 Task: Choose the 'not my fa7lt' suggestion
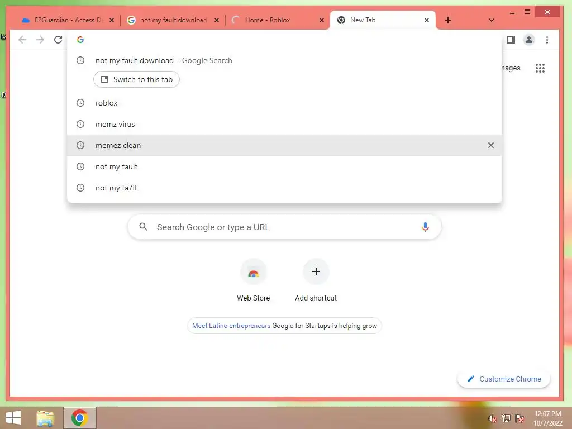284,188
